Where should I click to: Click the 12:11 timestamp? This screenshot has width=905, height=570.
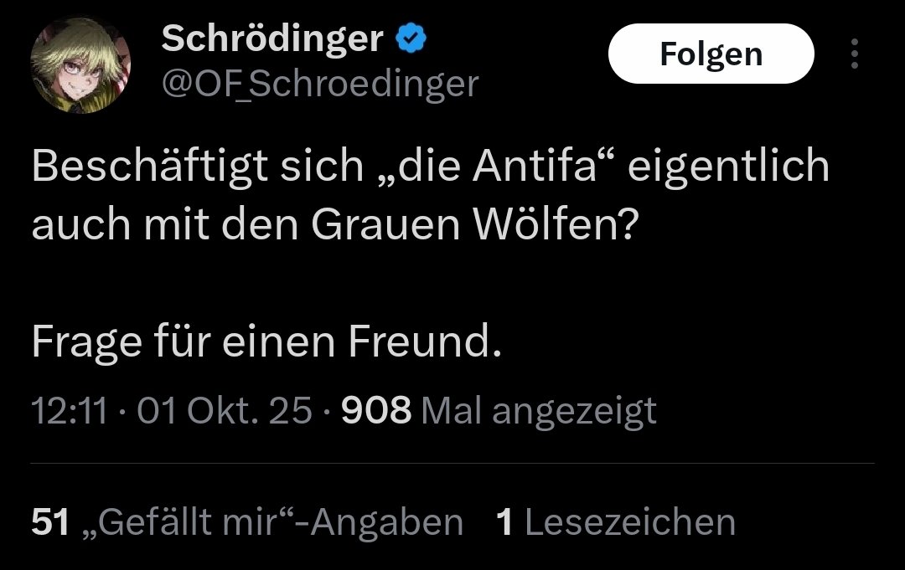[x=69, y=410]
